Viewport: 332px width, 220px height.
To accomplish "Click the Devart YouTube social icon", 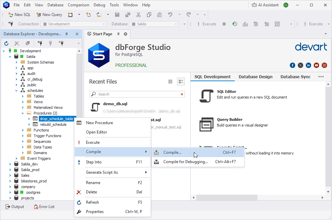I will 316,65.
